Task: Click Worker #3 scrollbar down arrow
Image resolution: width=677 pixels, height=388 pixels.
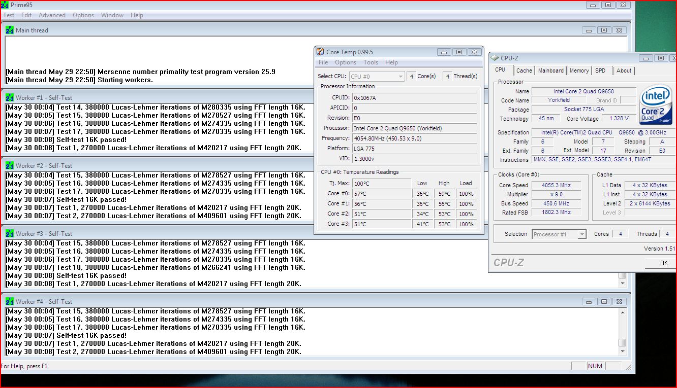Action: (x=622, y=284)
